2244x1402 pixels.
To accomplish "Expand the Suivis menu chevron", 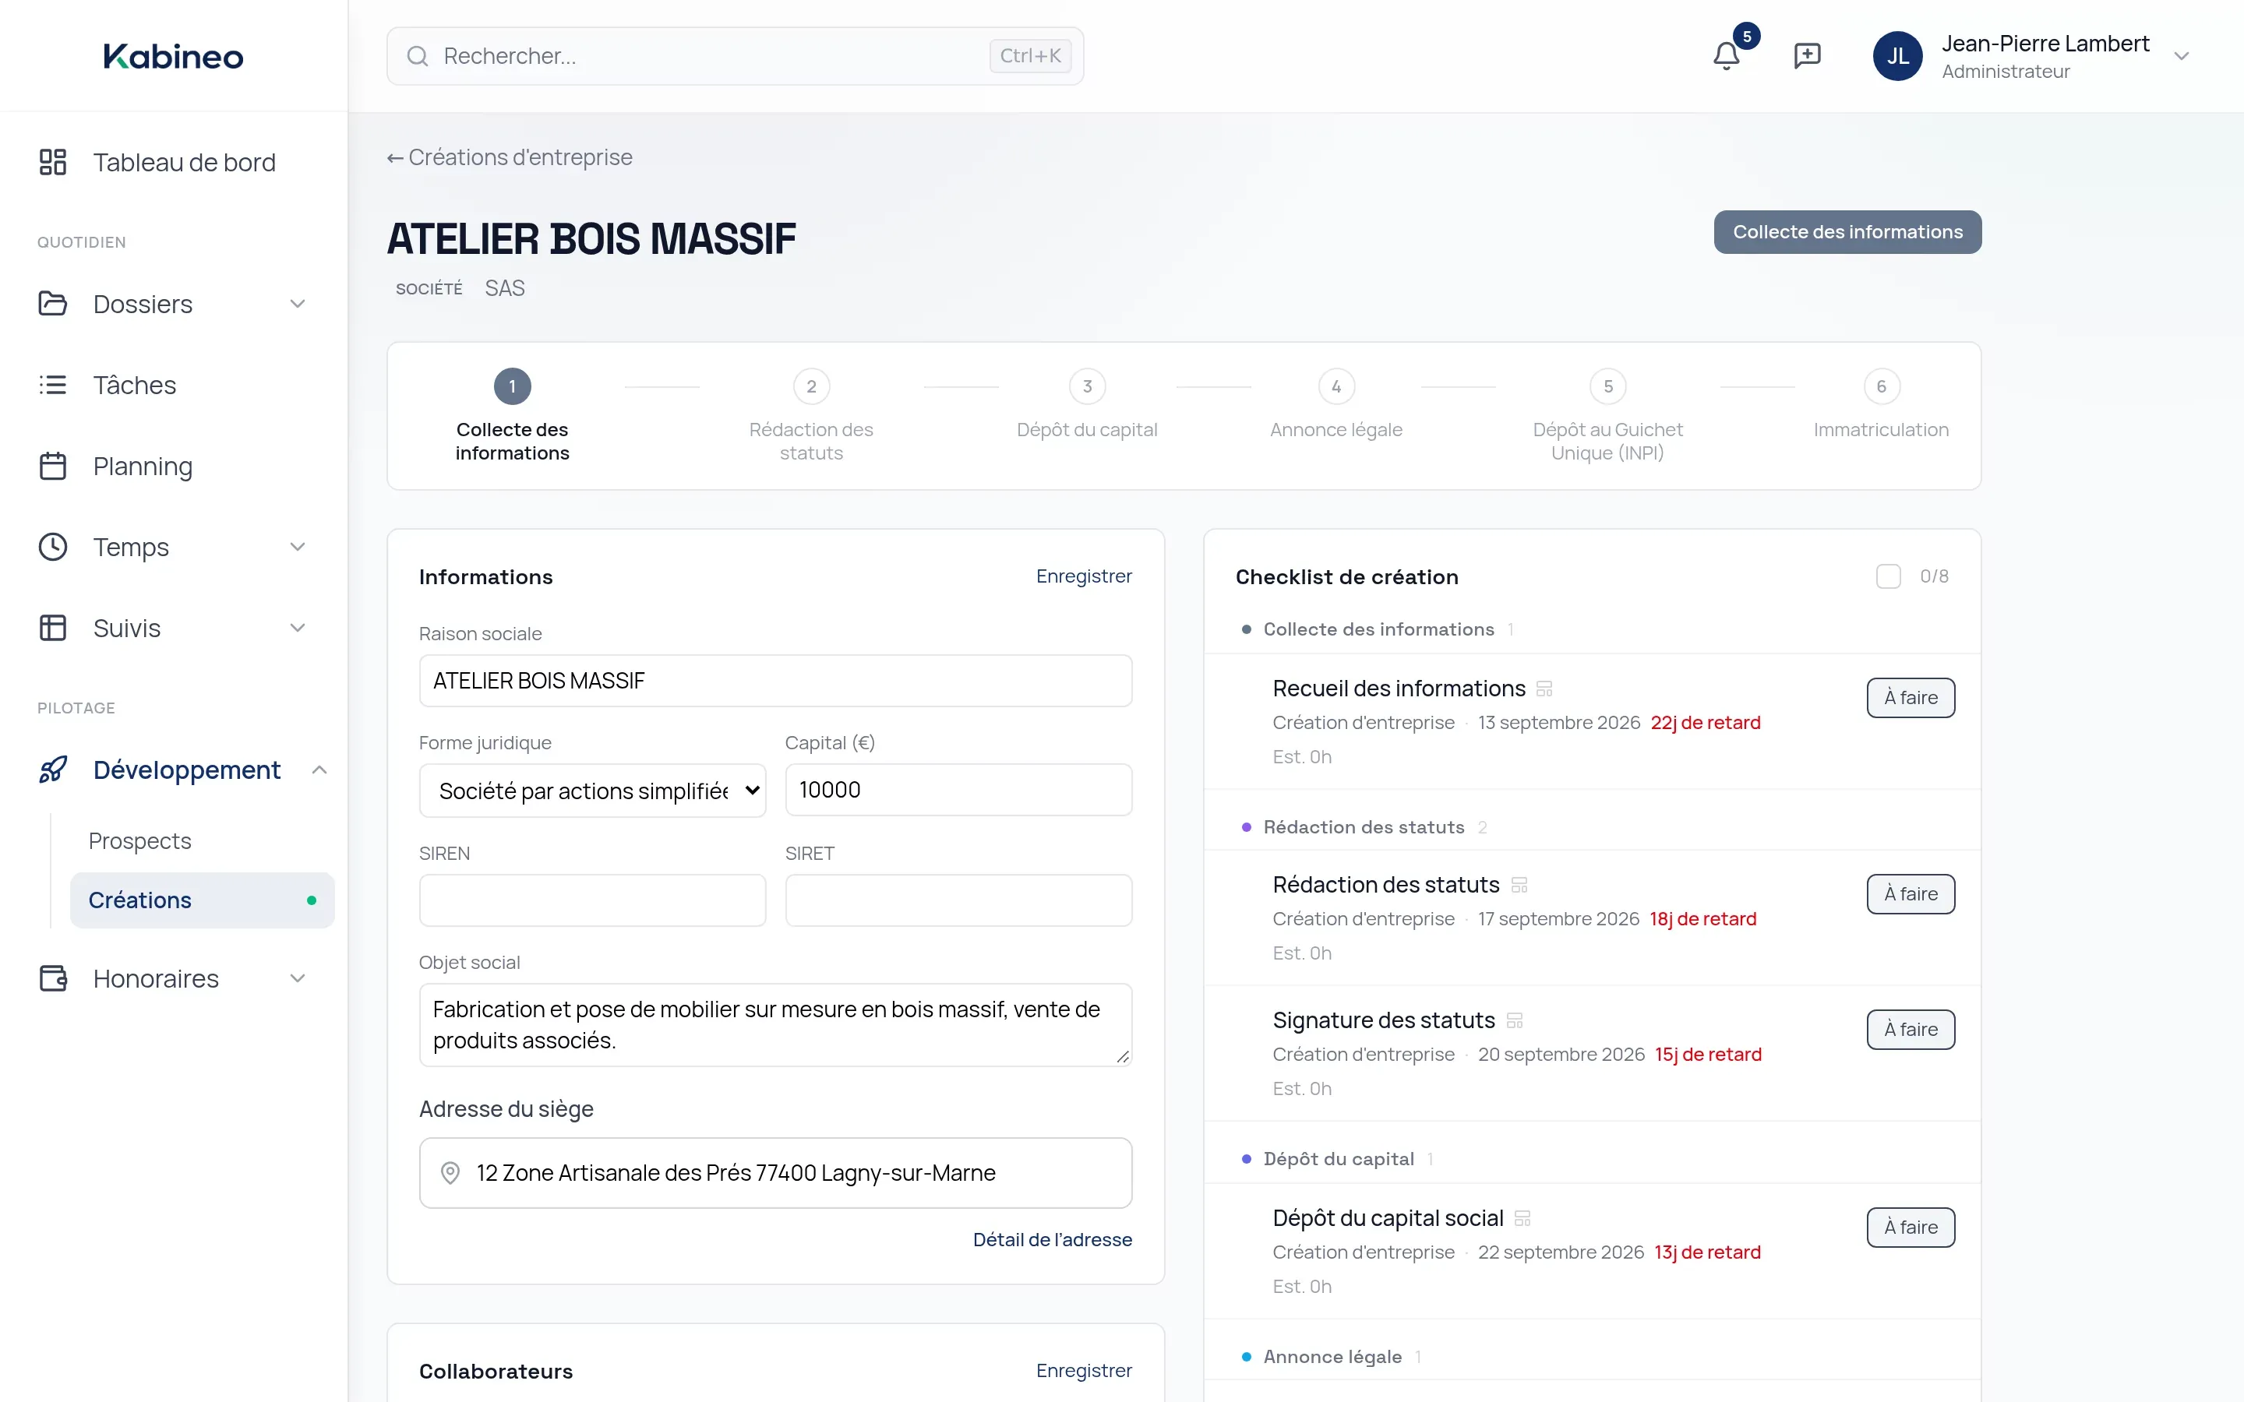I will pyautogui.click(x=298, y=628).
